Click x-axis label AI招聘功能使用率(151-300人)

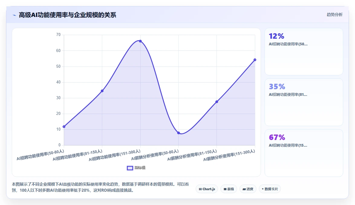pyautogui.click(x=115, y=155)
